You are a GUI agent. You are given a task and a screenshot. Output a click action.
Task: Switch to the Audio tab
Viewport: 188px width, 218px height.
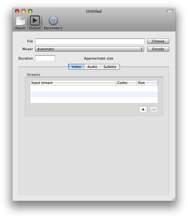92,67
